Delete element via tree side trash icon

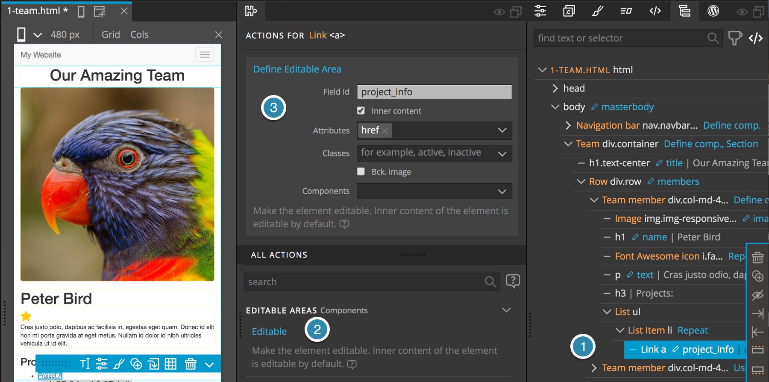point(758,257)
